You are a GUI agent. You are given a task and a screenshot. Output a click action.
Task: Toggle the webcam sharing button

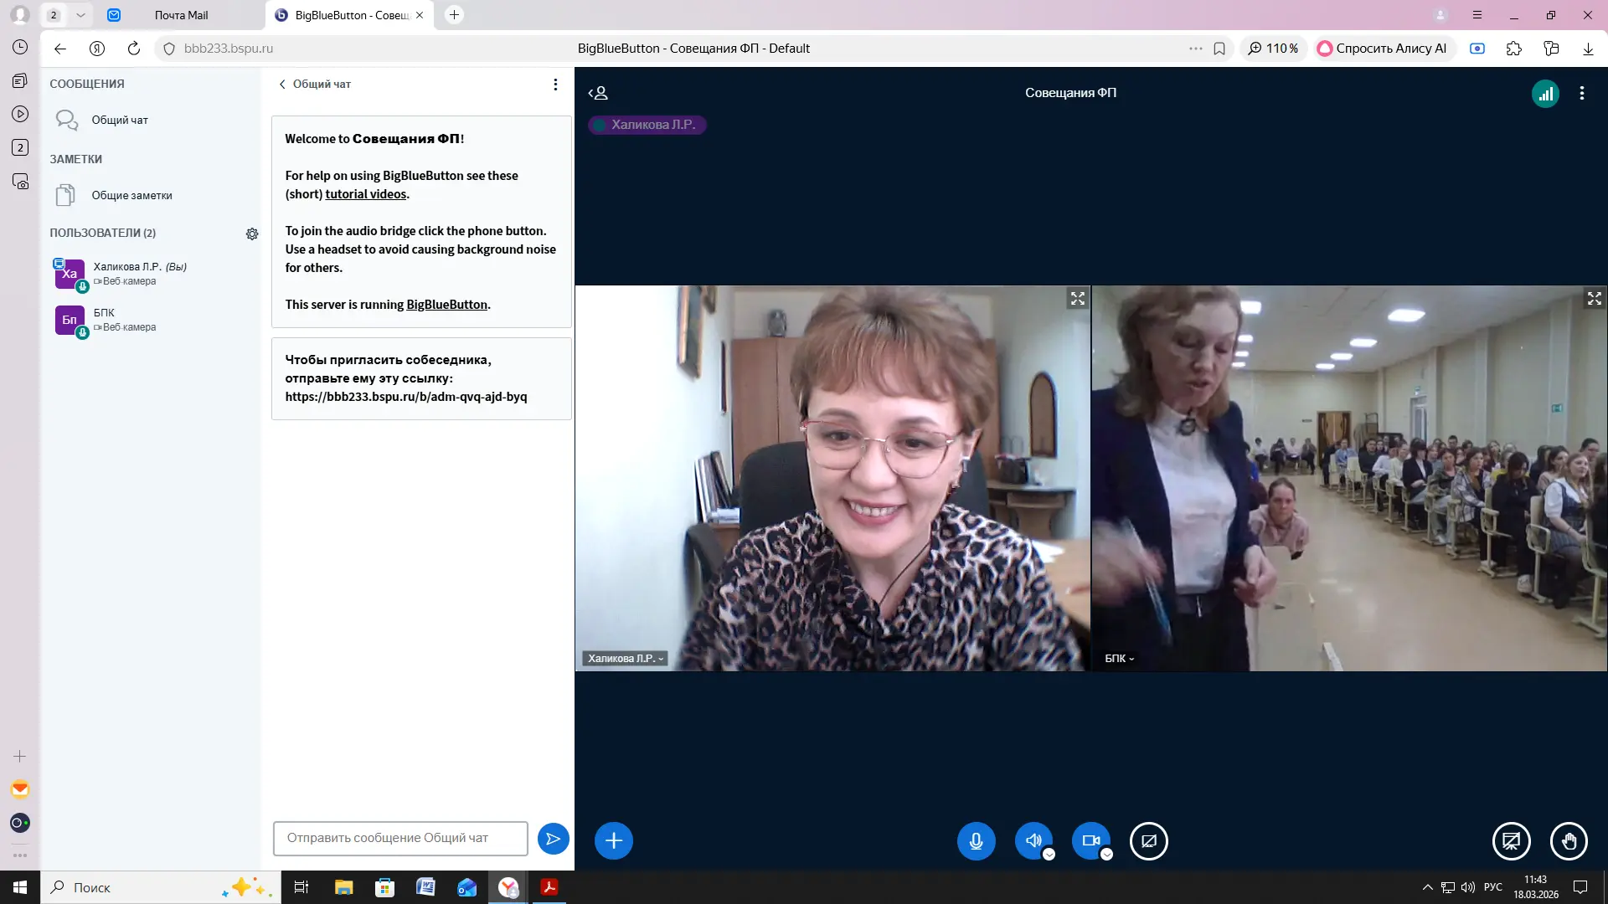[x=1090, y=840]
